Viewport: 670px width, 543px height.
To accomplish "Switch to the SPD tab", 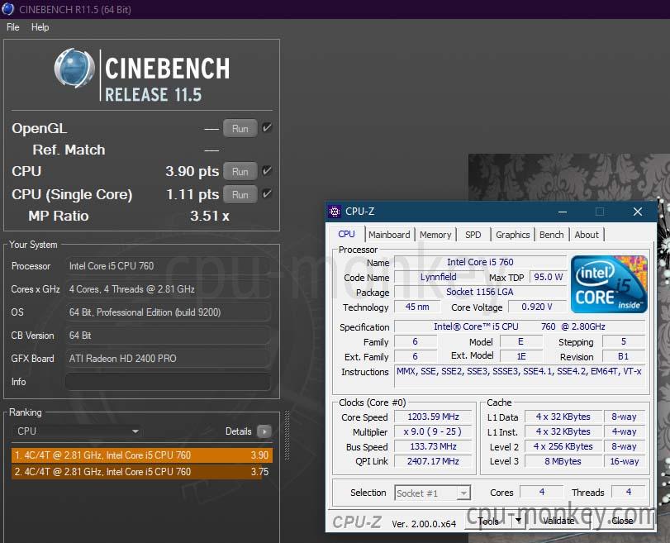I will pos(473,235).
